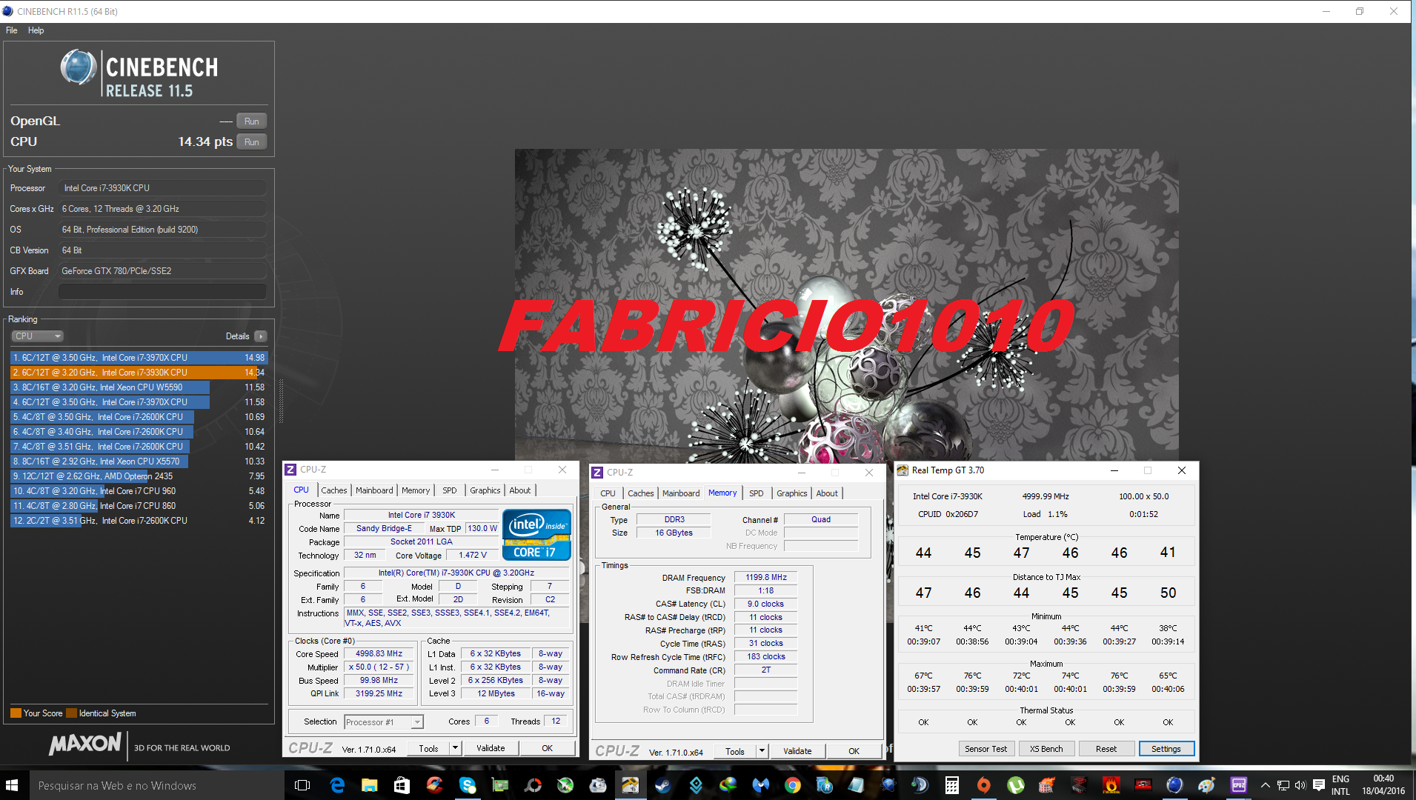Click Tools button in right CPU-Z
1416x800 pixels.
point(735,752)
